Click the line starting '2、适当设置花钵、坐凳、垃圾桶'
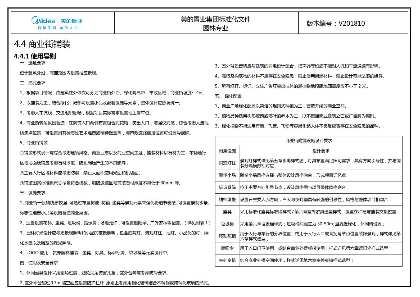The height and width of the screenshot is (297, 420). click(115, 223)
